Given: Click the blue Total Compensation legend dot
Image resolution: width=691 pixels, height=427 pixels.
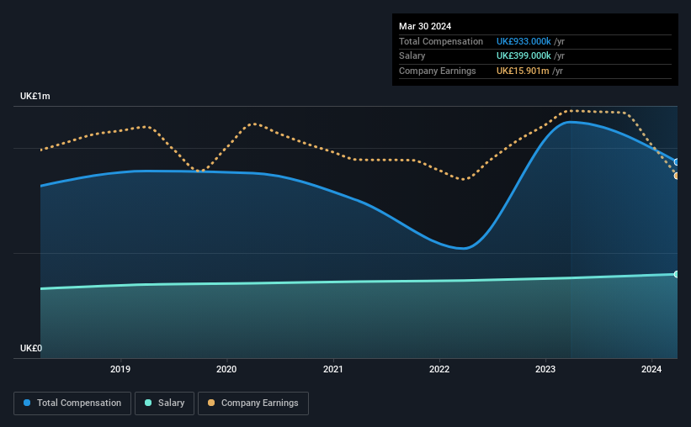Looking at the screenshot, I should point(27,403).
